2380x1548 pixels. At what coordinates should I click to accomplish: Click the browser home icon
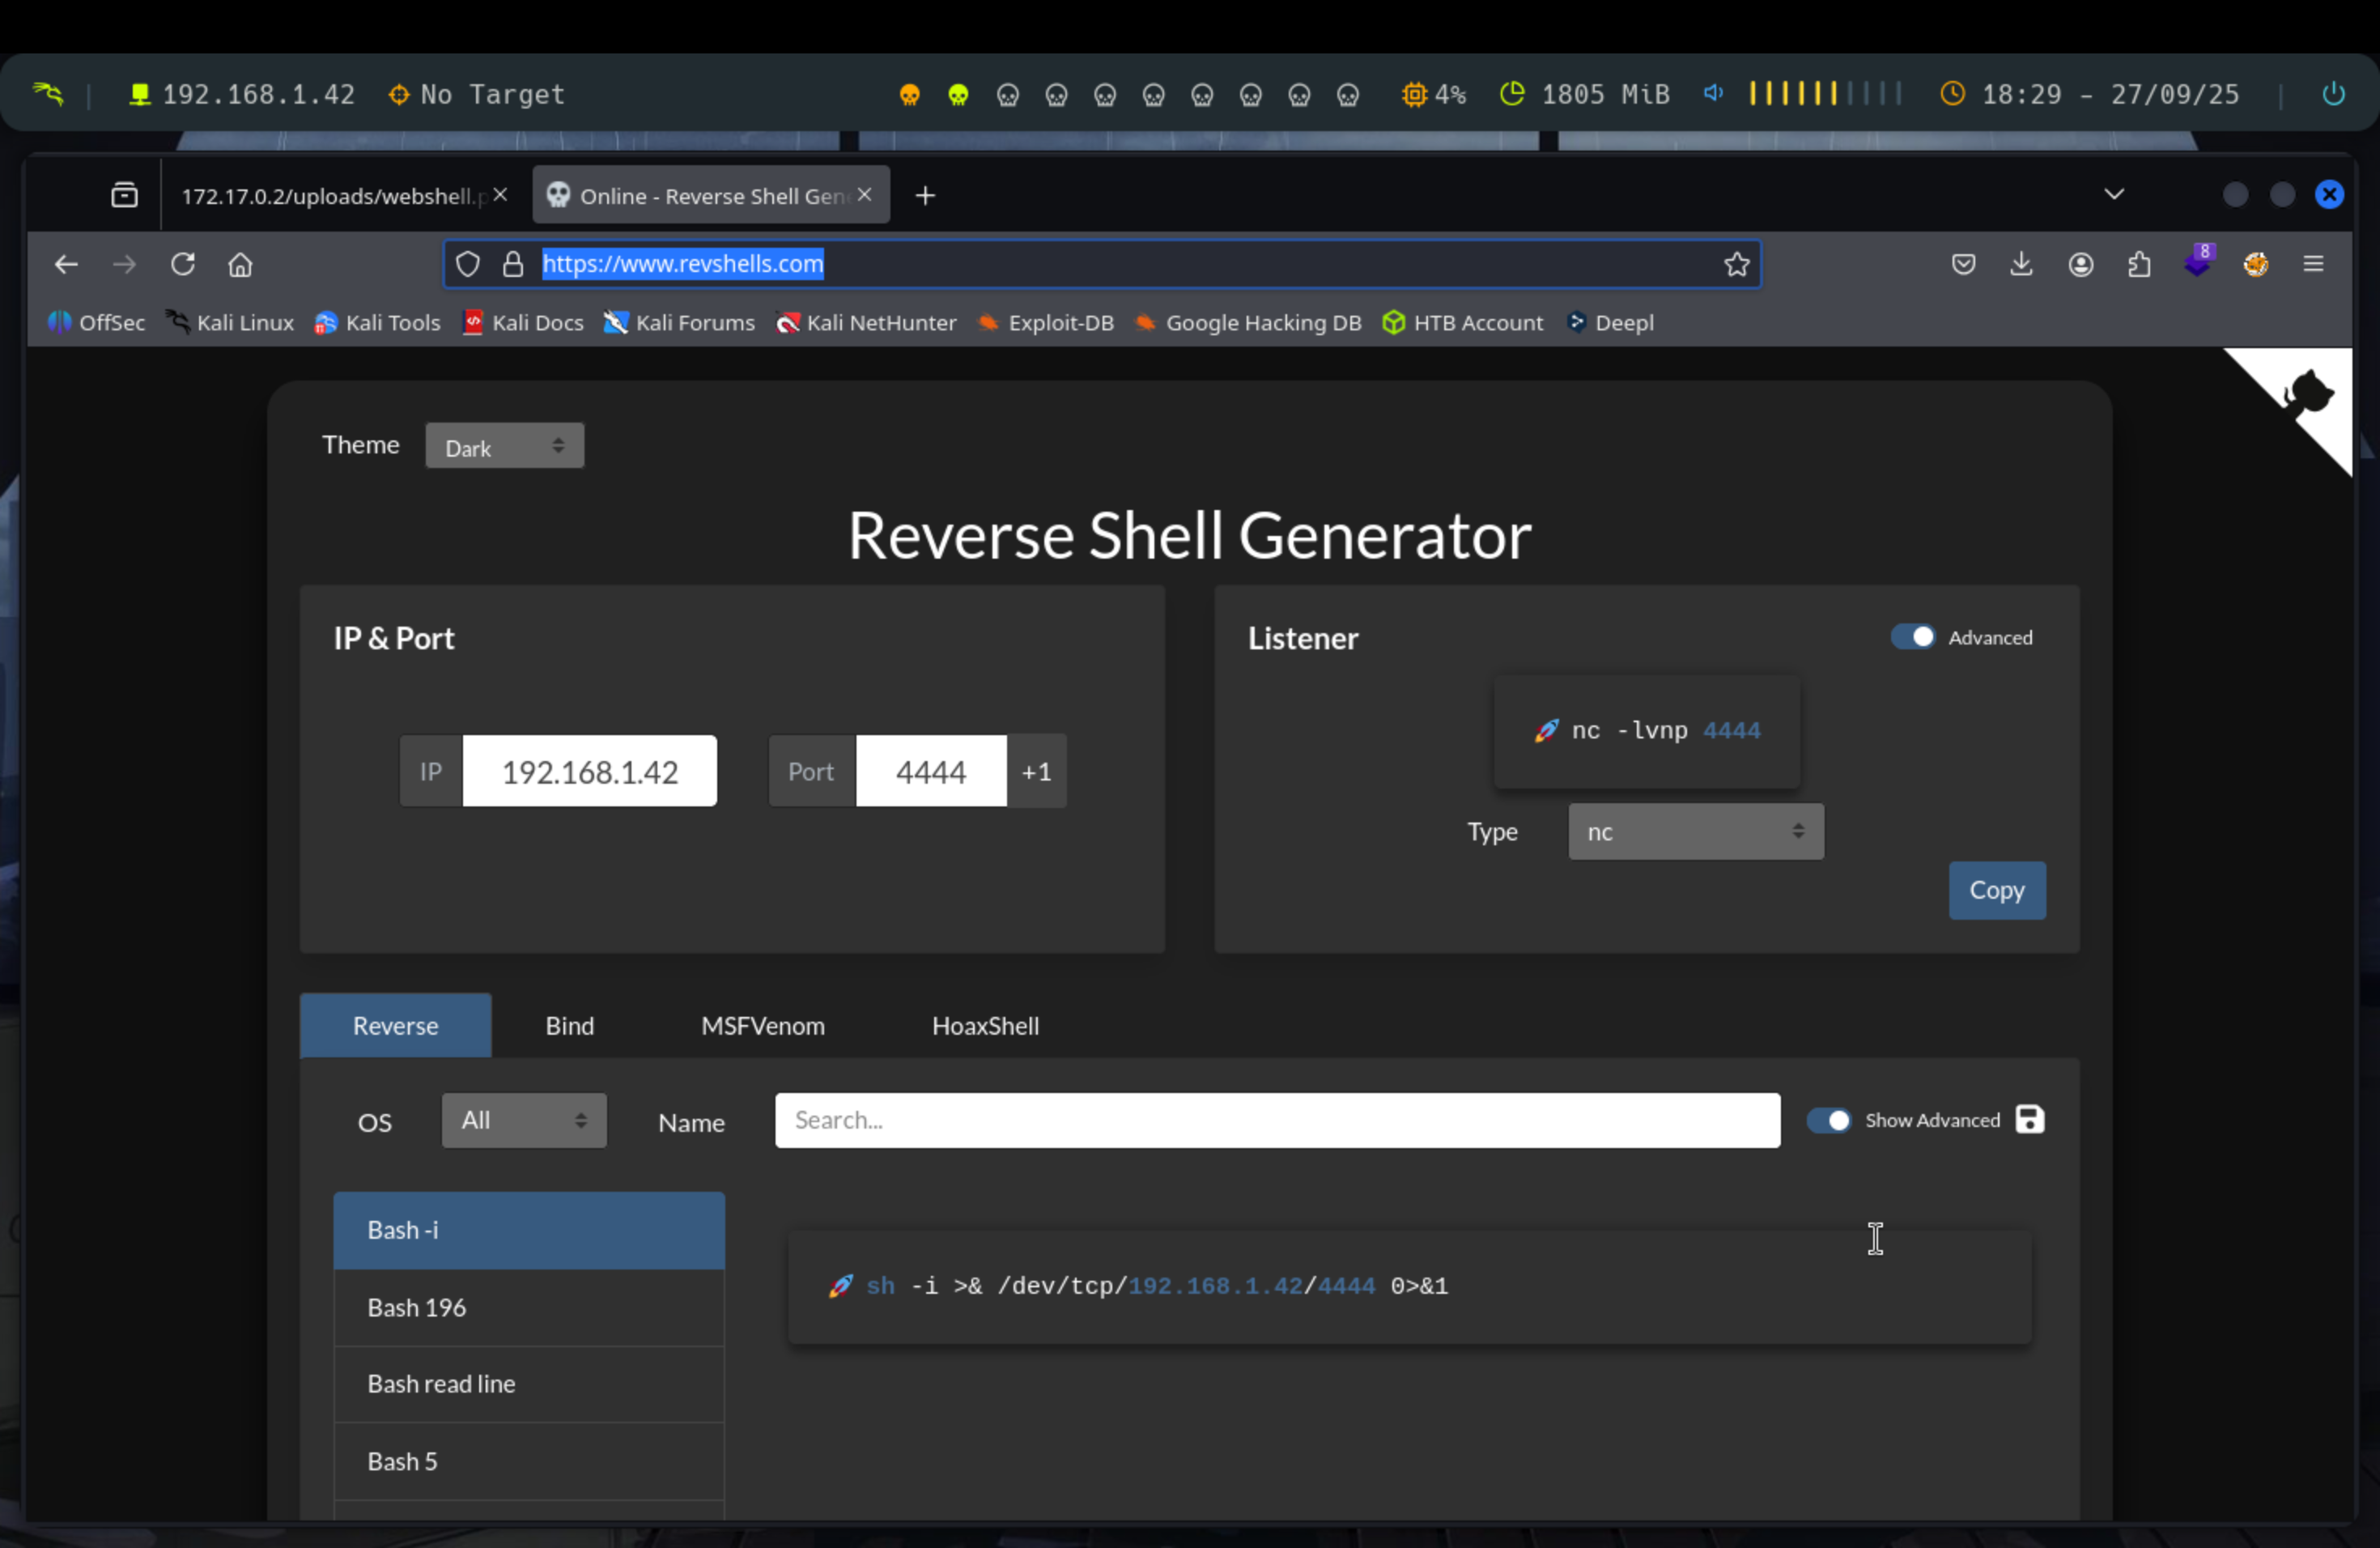(x=240, y=264)
